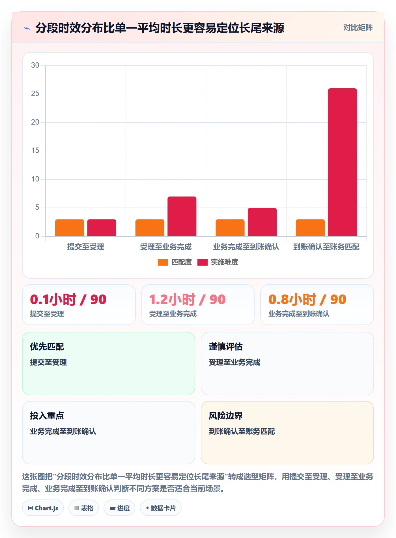Image resolution: width=396 pixels, height=538 pixels.
Task: Click the x-axis label 受理至业务完成
Action: (166, 247)
